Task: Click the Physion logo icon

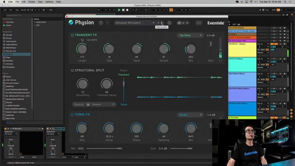Action: click(71, 23)
